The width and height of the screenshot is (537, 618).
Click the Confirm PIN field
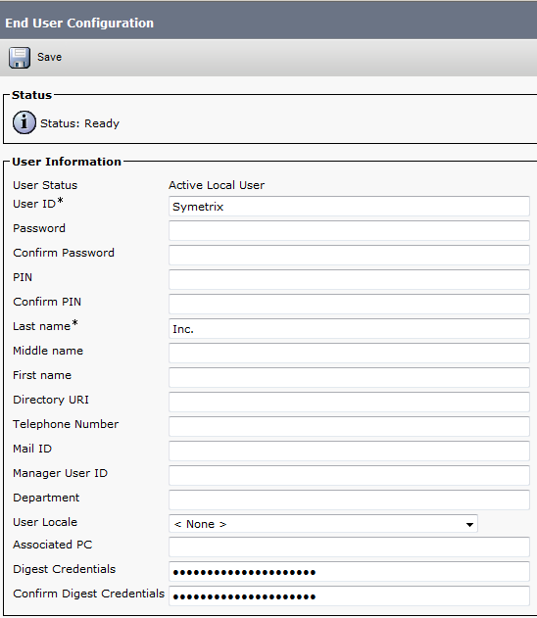349,304
